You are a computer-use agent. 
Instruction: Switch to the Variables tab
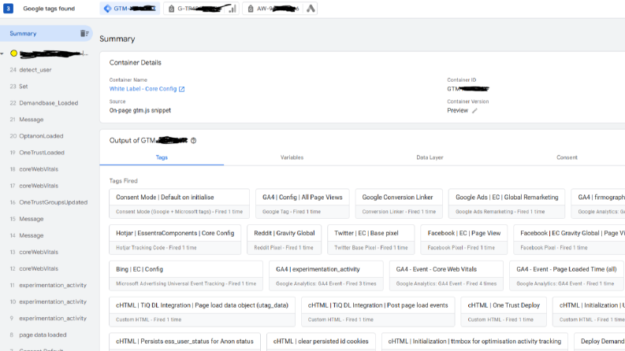point(292,157)
